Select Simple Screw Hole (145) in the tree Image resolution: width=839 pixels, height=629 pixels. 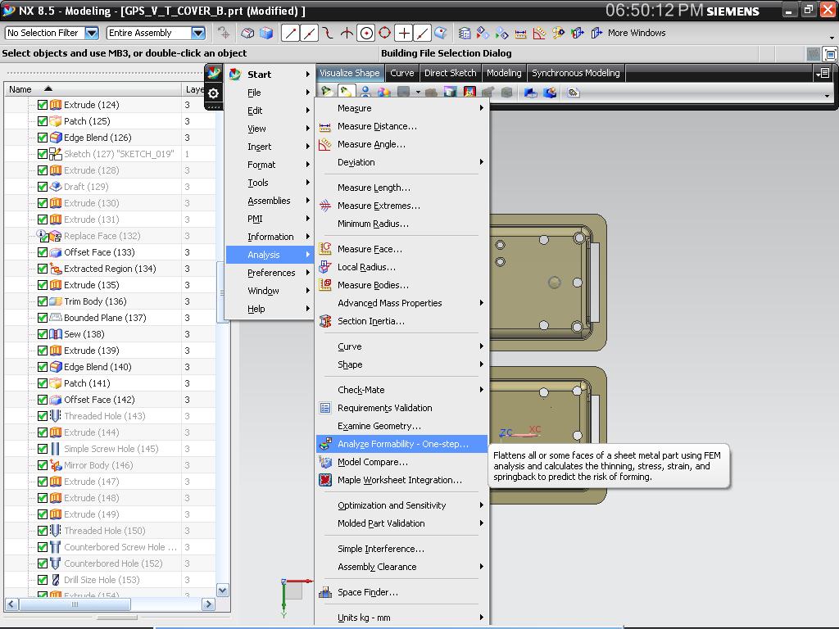tap(111, 449)
